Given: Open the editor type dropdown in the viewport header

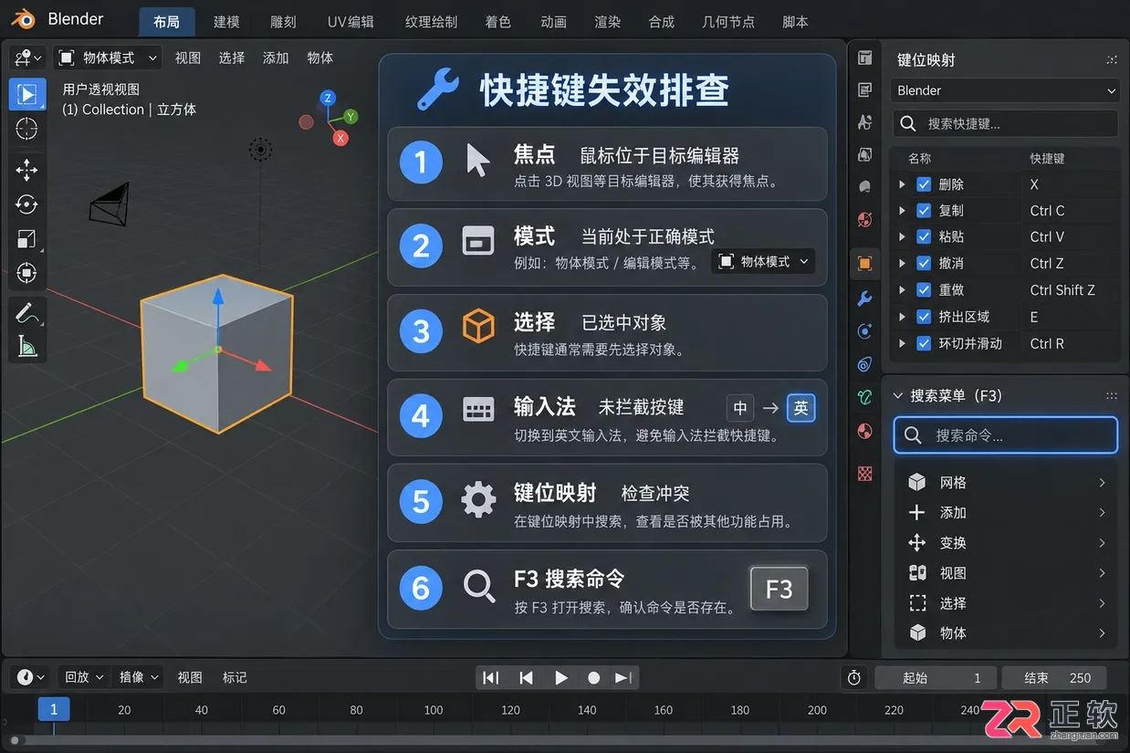Looking at the screenshot, I should 27,58.
